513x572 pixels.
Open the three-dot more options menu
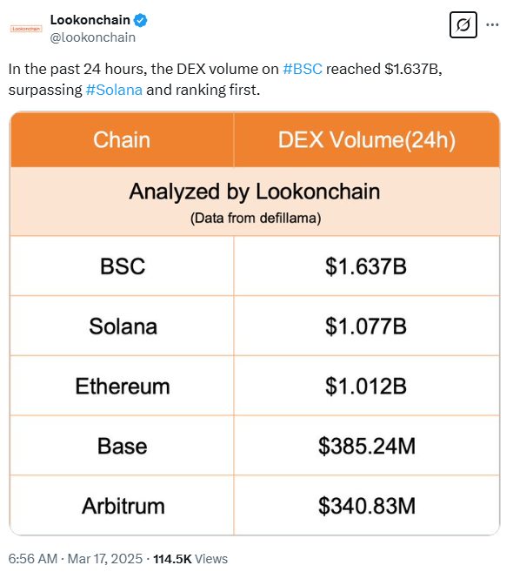pyautogui.click(x=492, y=24)
